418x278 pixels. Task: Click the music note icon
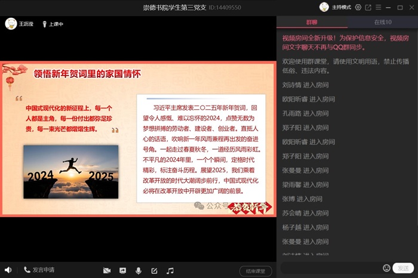[170, 270]
